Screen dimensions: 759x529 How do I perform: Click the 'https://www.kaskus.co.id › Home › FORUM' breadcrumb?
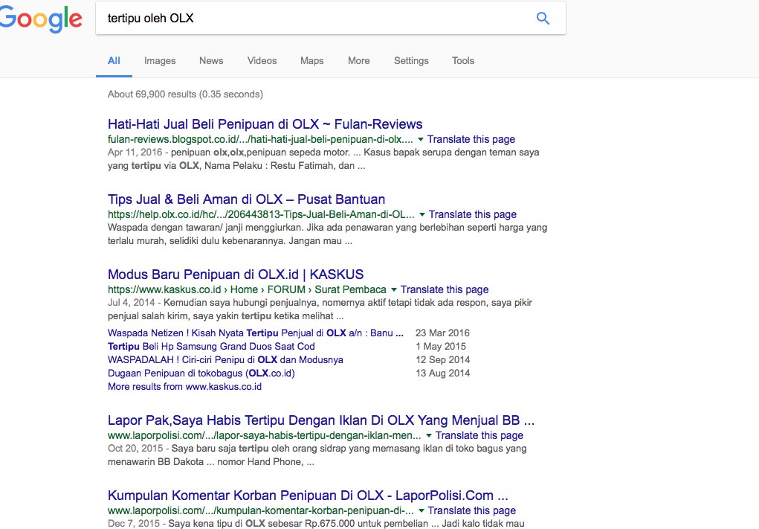[247, 289]
